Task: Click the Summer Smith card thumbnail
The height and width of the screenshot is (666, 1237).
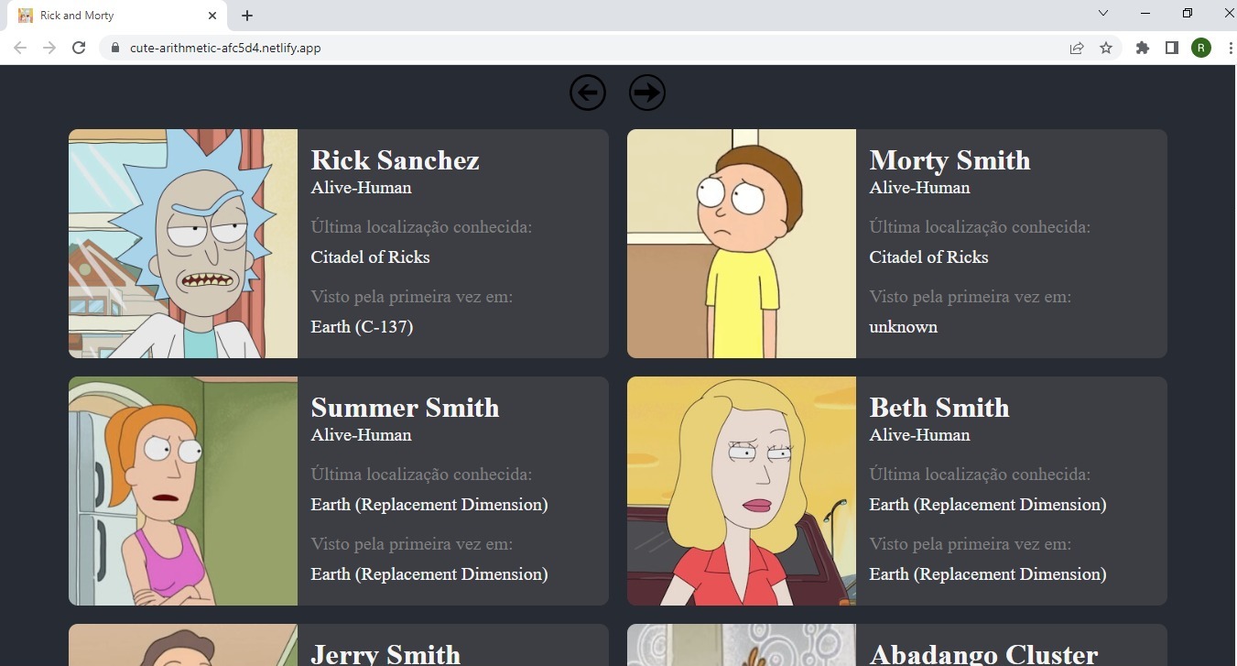Action: (182, 490)
